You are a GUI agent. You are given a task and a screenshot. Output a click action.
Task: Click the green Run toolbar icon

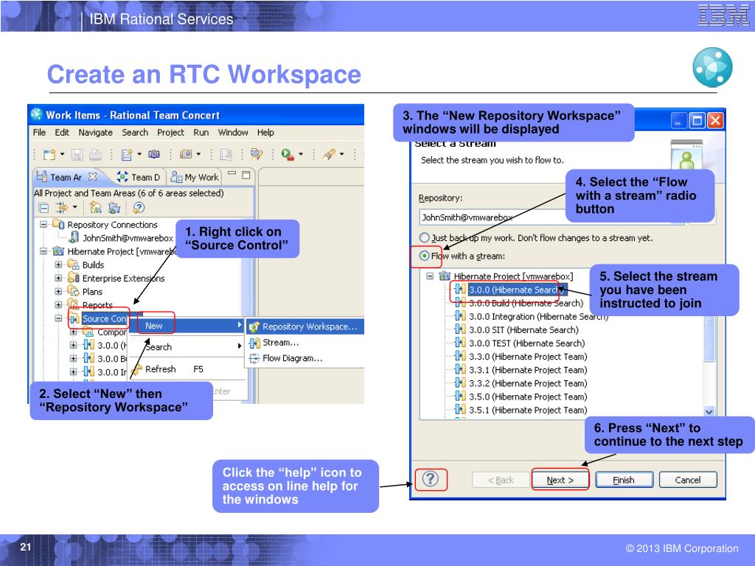tap(288, 155)
